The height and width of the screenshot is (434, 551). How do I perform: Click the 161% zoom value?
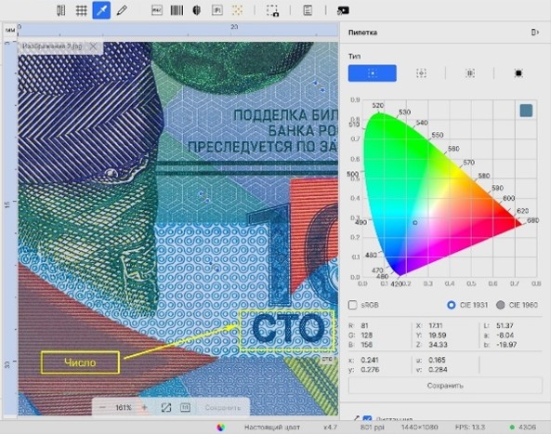[124, 408]
